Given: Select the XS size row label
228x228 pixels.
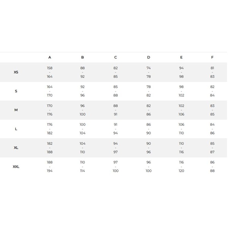Looking at the screenshot, I should click(16, 72).
